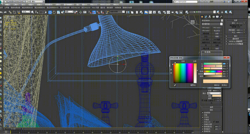Open the Schematic View icon
This screenshot has width=250, height=134.
coord(154,12)
